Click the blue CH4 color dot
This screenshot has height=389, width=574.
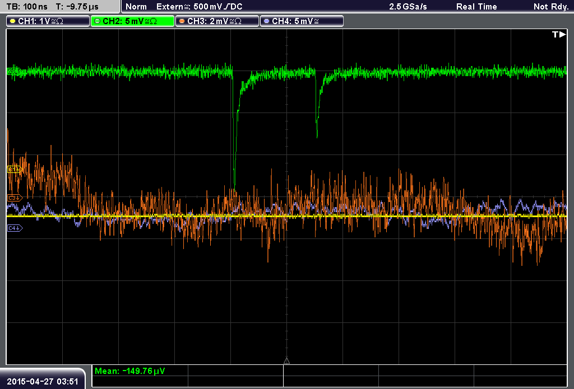click(x=266, y=21)
